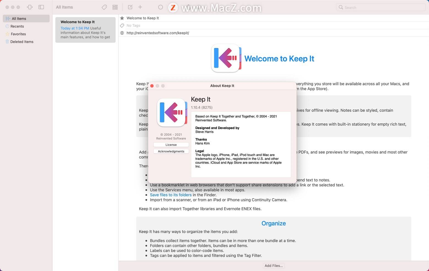The height and width of the screenshot is (271, 429).
Task: Click the Add Files... button
Action: tap(274, 266)
